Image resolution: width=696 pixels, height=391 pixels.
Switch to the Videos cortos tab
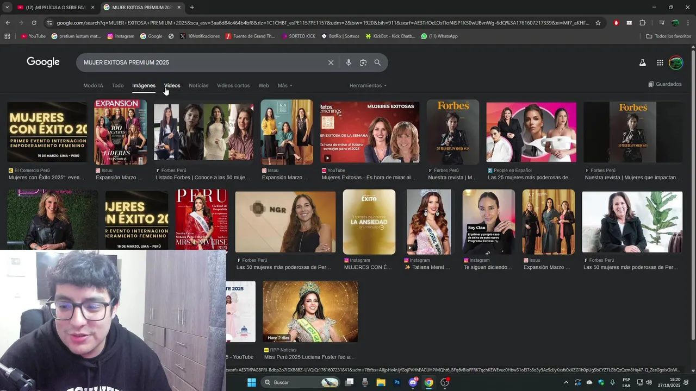(233, 86)
